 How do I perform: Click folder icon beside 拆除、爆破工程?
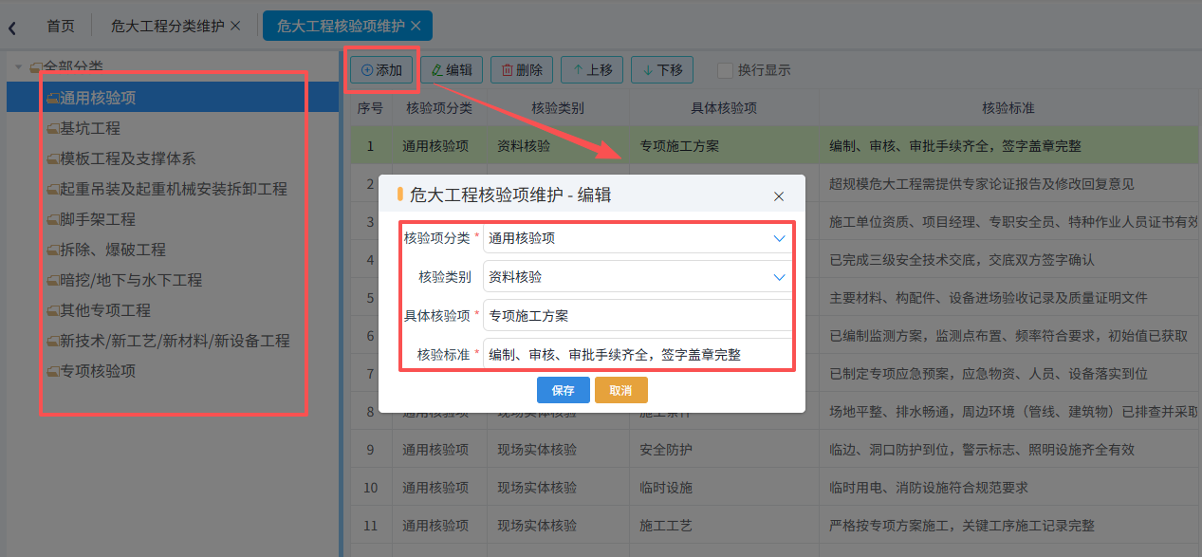pos(53,250)
